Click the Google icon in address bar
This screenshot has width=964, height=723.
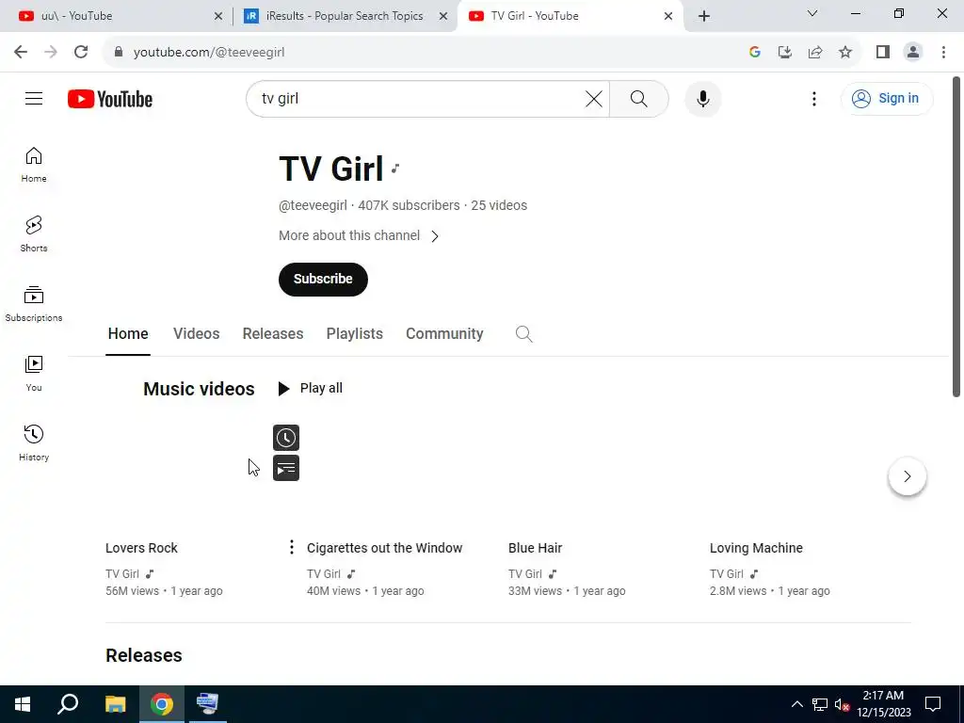[x=755, y=53]
